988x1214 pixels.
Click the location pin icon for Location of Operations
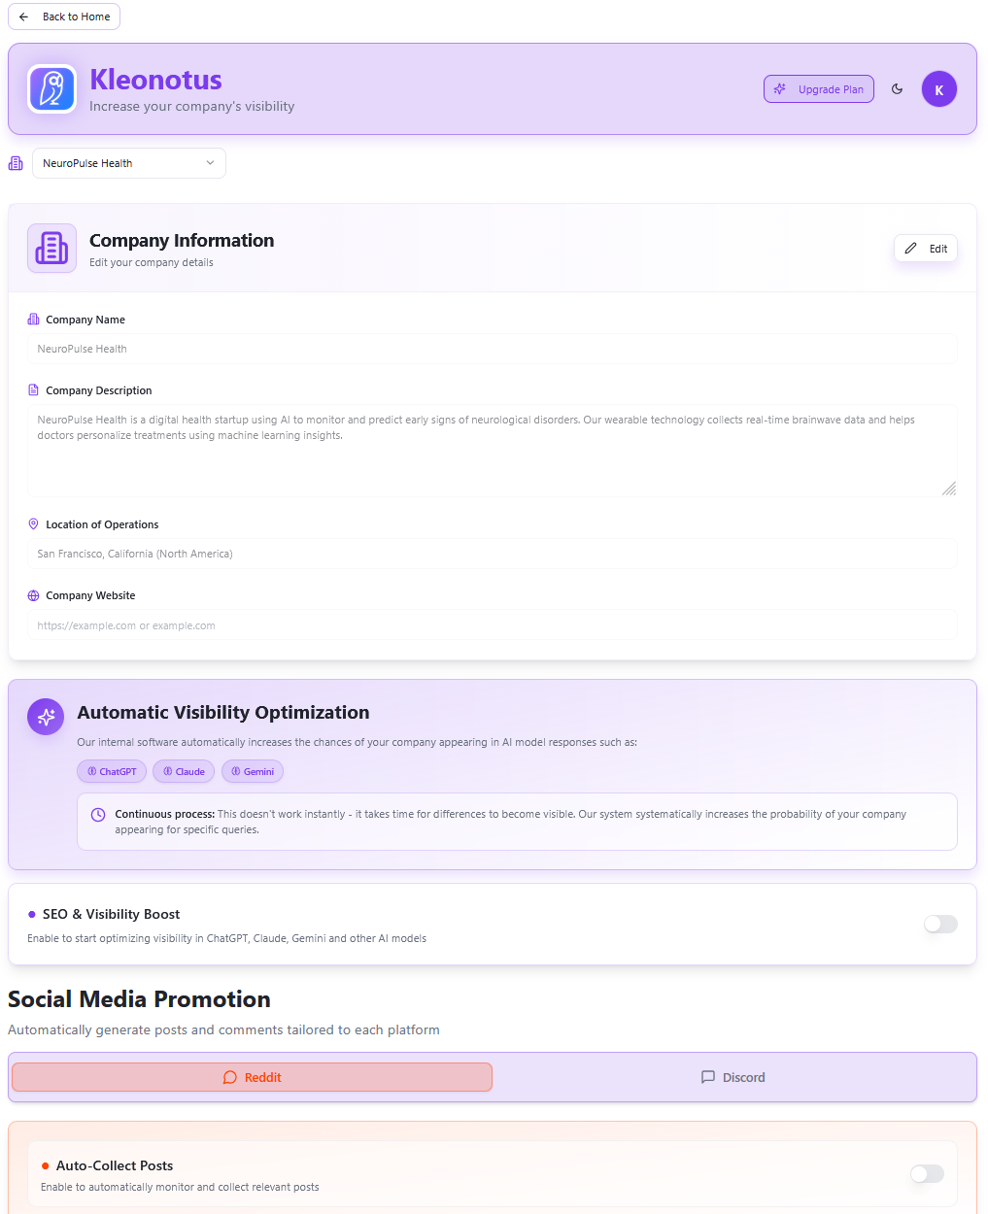(x=33, y=523)
